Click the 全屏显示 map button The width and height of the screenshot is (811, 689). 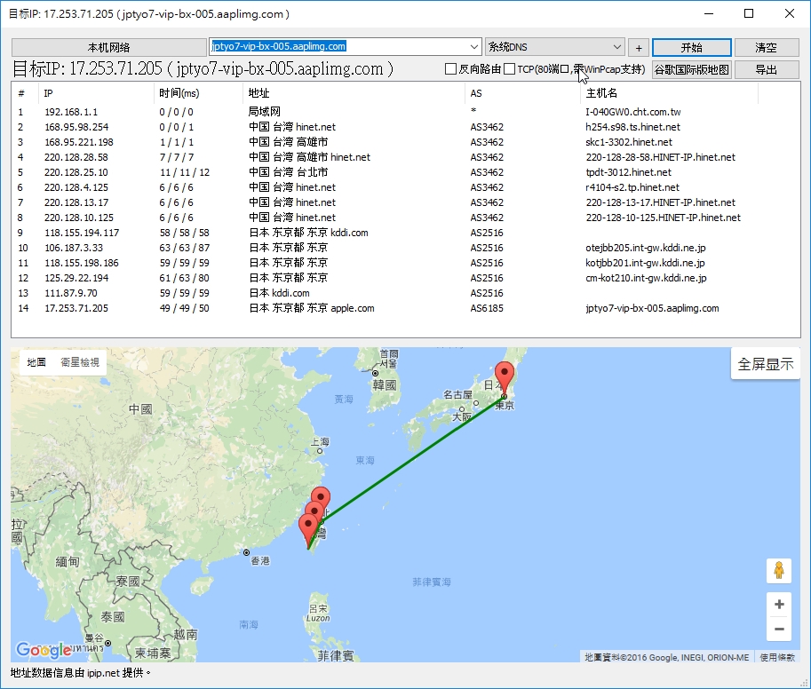(x=765, y=364)
